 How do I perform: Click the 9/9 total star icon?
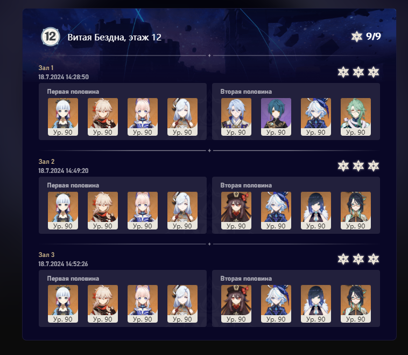coord(357,37)
